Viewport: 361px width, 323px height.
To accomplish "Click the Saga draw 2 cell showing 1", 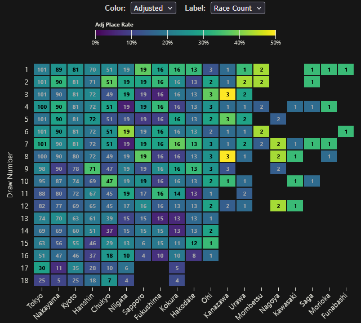I will pyautogui.click(x=312, y=82).
